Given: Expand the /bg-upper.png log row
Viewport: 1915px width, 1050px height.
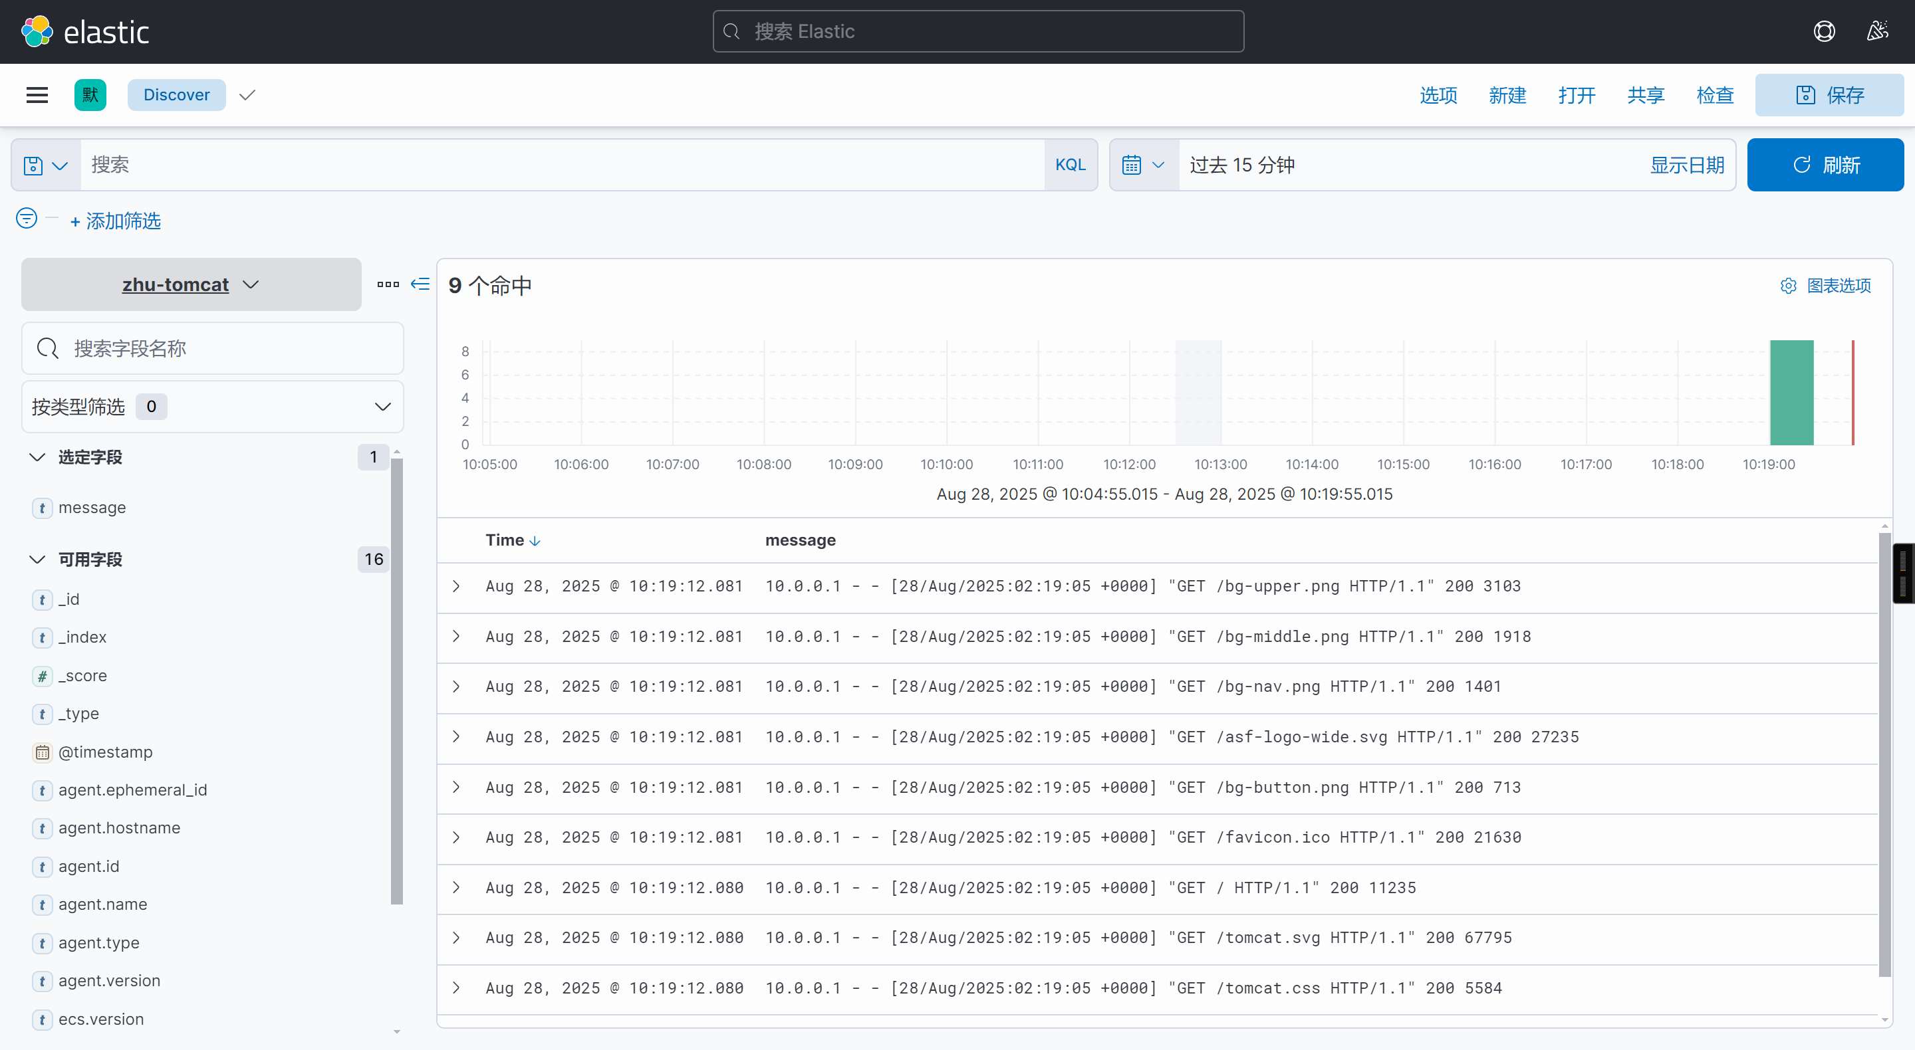Looking at the screenshot, I should pos(456,586).
